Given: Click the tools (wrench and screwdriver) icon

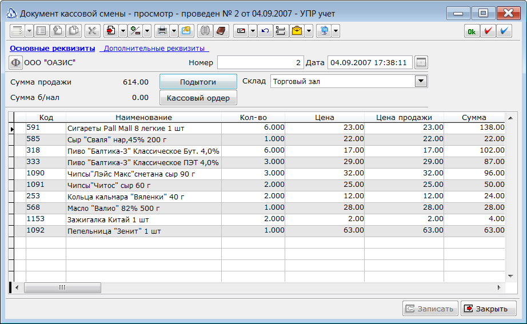Looking at the screenshot, I should click(92, 31).
